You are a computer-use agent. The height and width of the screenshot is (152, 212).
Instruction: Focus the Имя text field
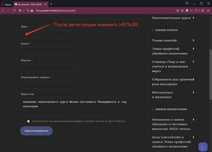(x=48, y=34)
